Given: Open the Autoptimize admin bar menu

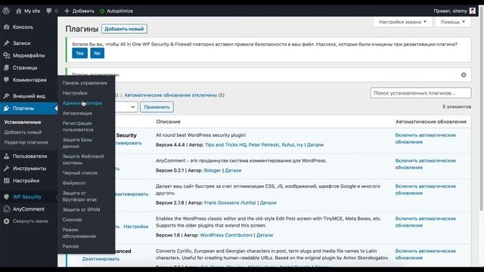Looking at the screenshot, I should click(116, 11).
